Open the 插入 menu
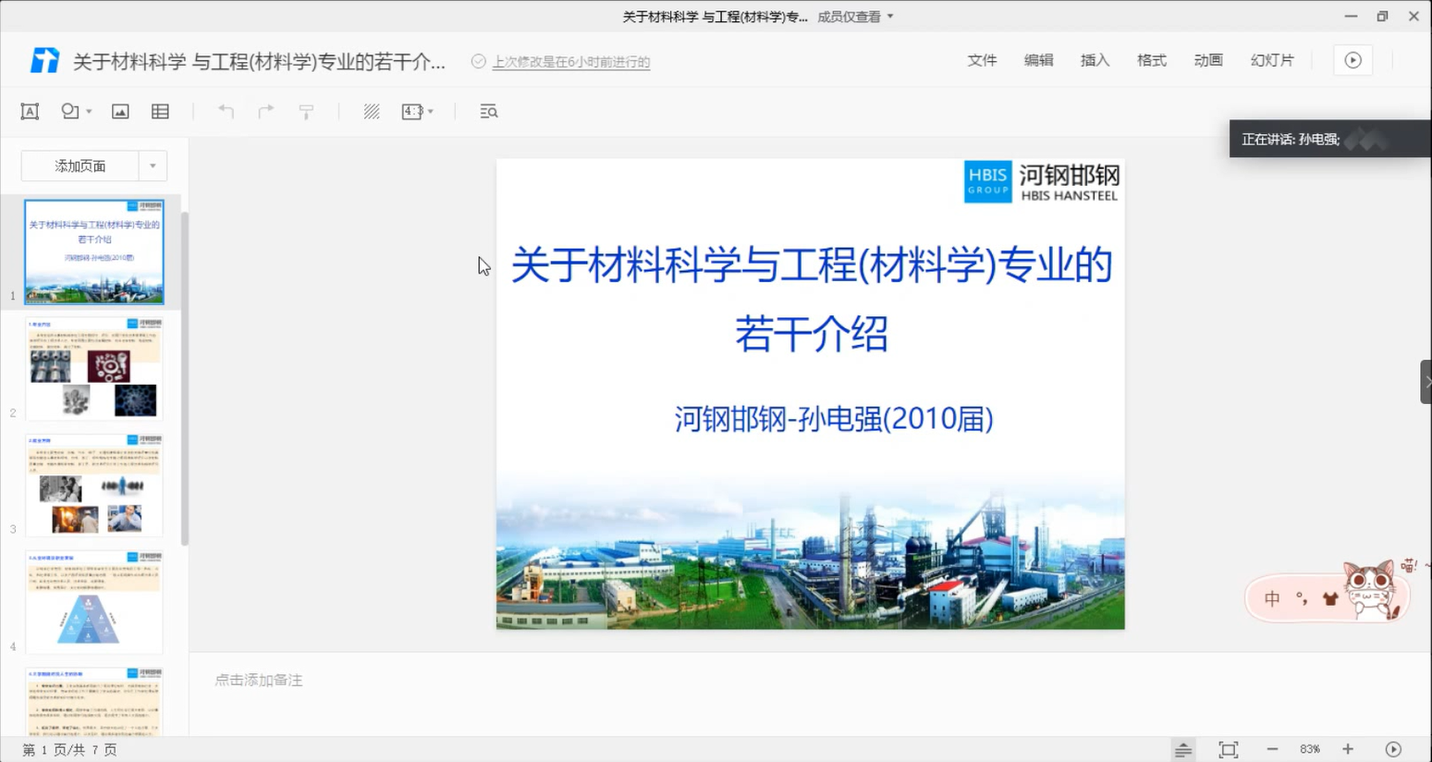 point(1095,60)
